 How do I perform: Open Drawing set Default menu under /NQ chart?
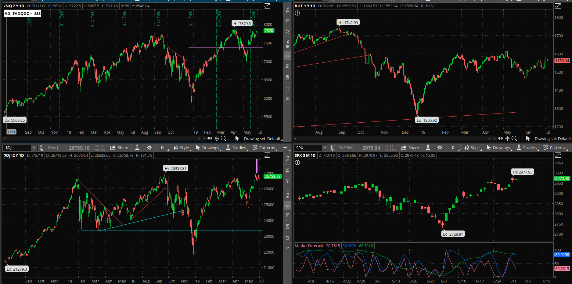pos(263,138)
